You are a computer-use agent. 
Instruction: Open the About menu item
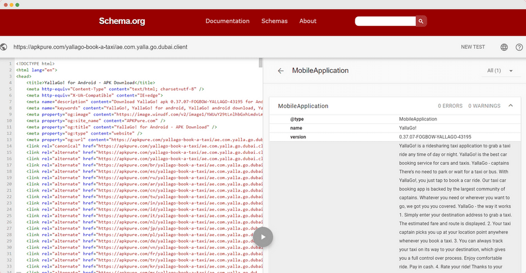[x=308, y=21]
